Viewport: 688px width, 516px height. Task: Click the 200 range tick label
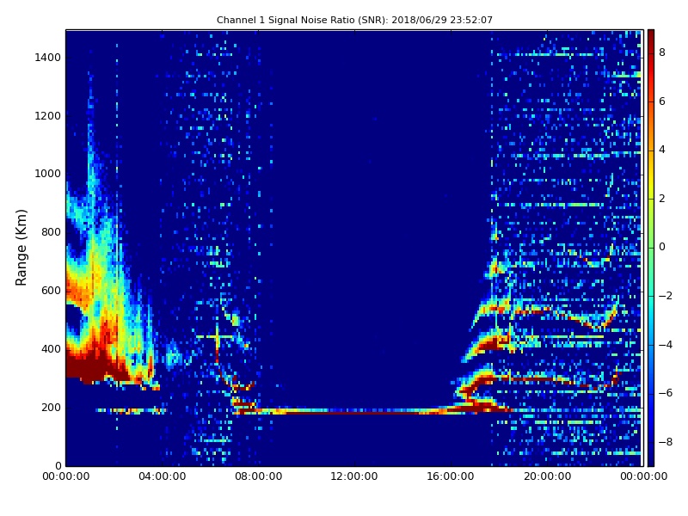click(x=51, y=408)
